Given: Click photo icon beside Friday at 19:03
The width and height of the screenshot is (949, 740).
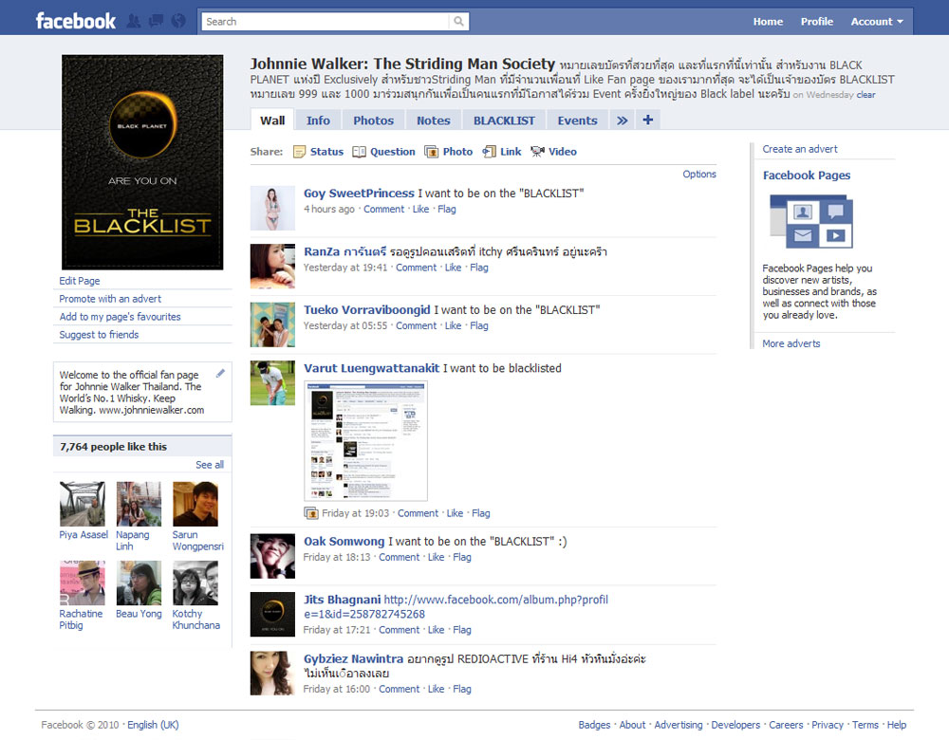Looking at the screenshot, I should click(311, 513).
